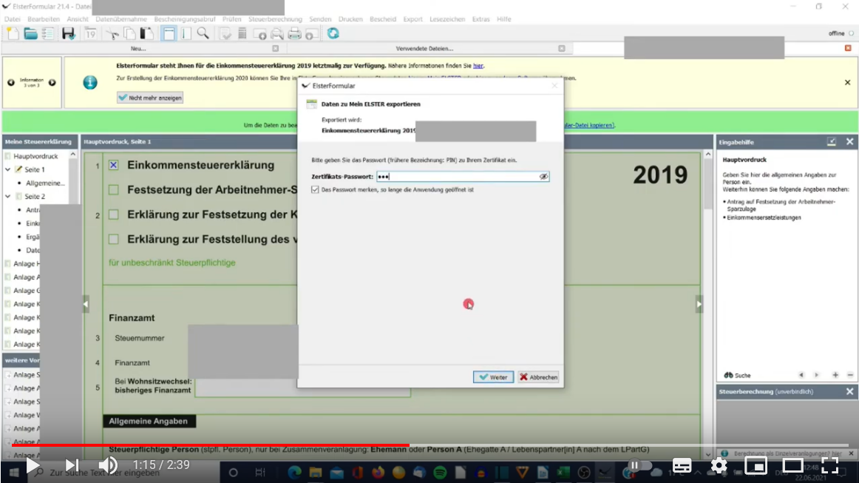Image resolution: width=859 pixels, height=483 pixels.
Task: Open tax calculator icon in toolbar
Action: (x=242, y=33)
